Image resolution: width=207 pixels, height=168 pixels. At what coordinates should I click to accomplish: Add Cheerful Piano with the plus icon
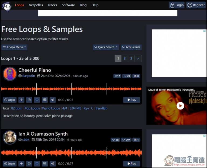[x=21, y=100]
